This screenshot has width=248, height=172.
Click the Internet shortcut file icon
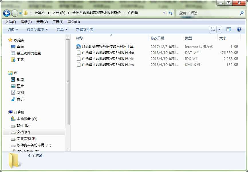click(78, 46)
